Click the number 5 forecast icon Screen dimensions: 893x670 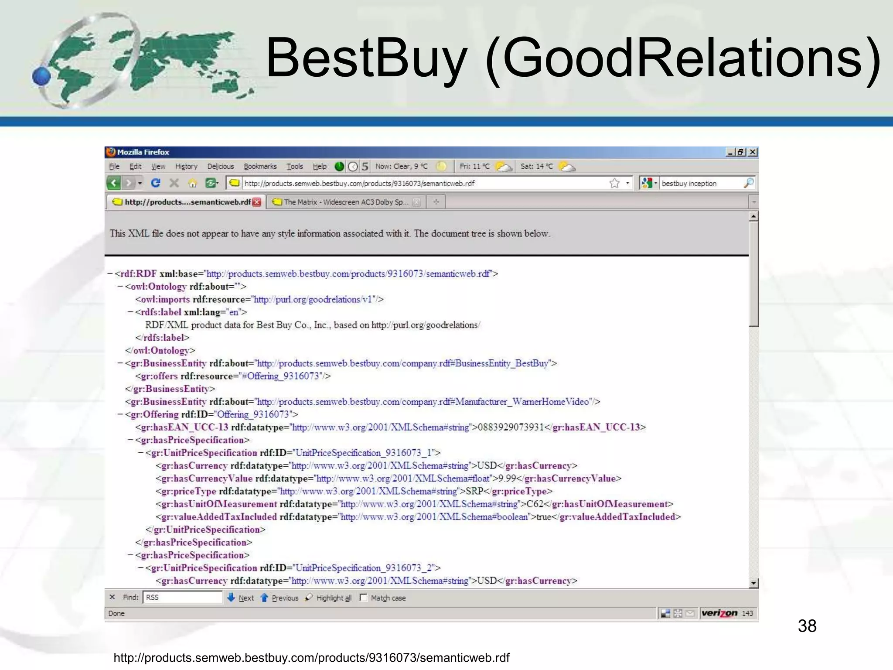tap(365, 167)
